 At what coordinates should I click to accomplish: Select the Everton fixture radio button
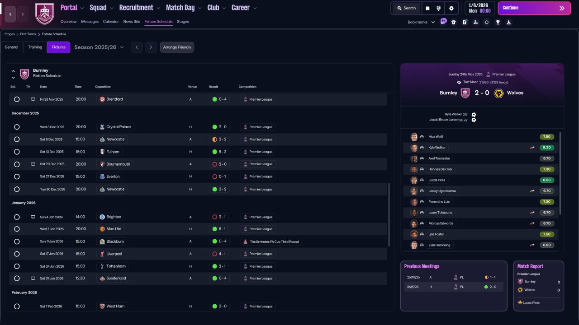point(17,176)
